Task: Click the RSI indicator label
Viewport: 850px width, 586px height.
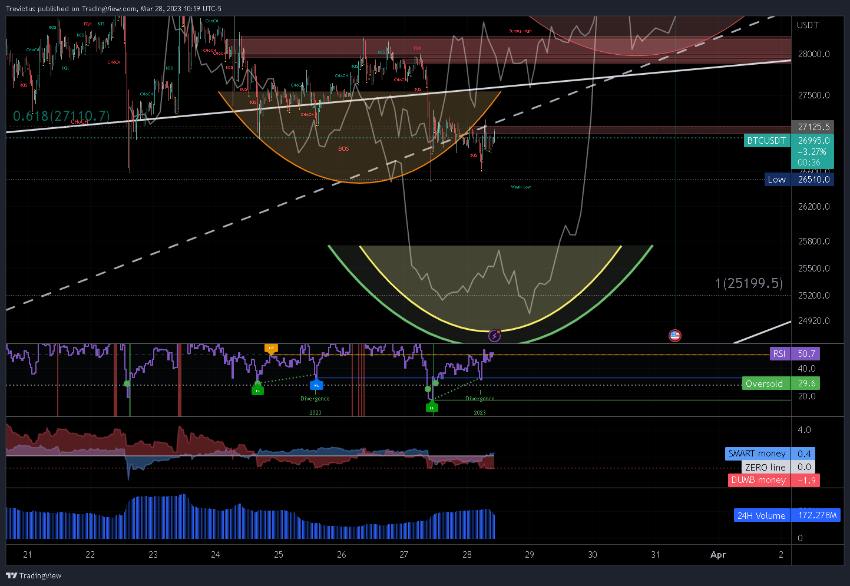Action: tap(780, 354)
